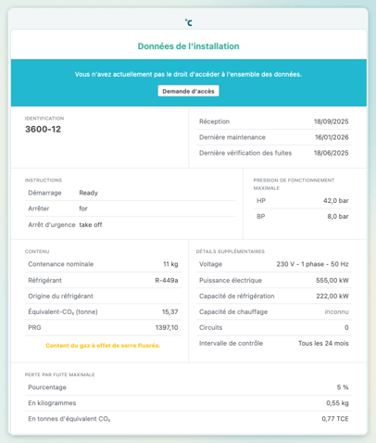Click the fluorinated greenhouse gas warning text

(103, 346)
